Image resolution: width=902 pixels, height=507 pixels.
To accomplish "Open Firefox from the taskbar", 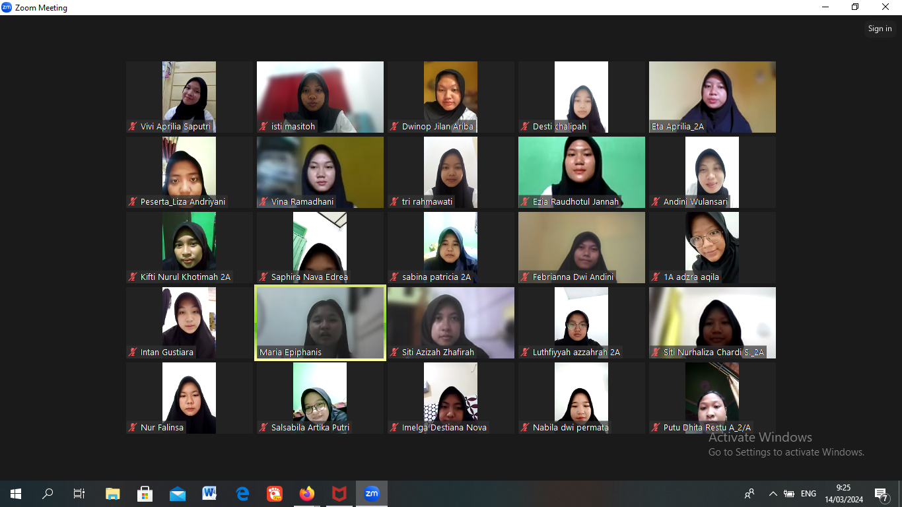I will 307,493.
